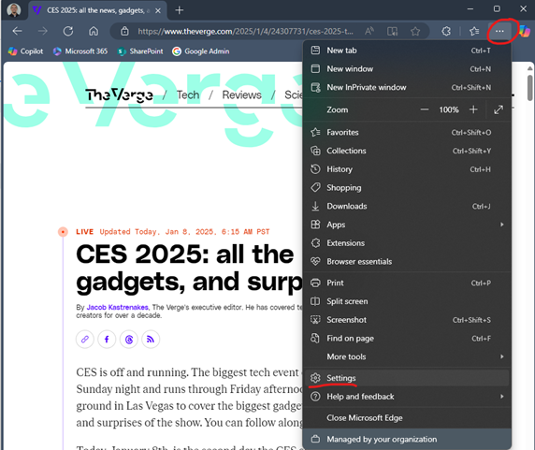Share article on Facebook icon
535x450 pixels.
click(x=107, y=339)
